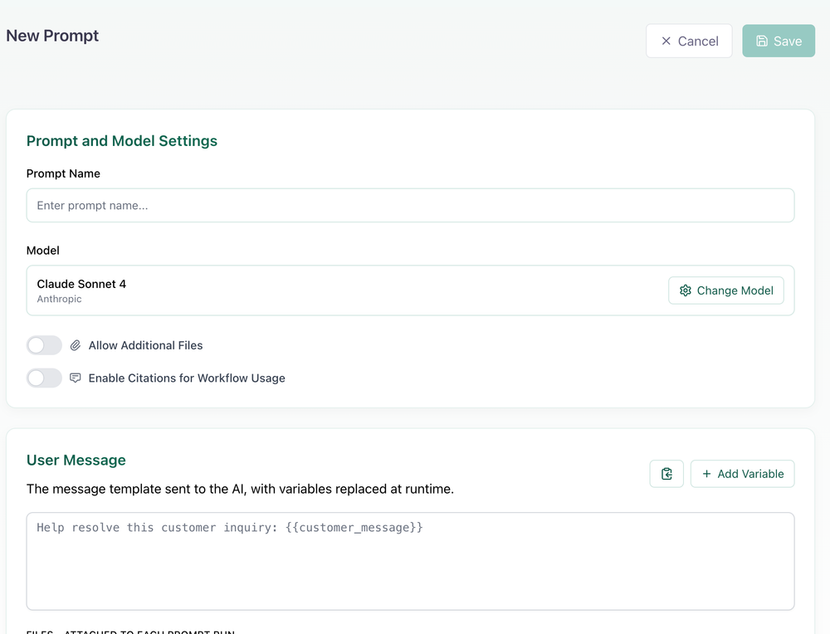Toggle the Allow Additional Files switch
This screenshot has height=634, width=830.
point(44,345)
